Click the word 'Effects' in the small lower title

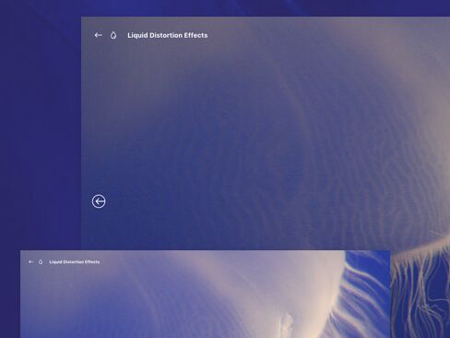click(92, 262)
